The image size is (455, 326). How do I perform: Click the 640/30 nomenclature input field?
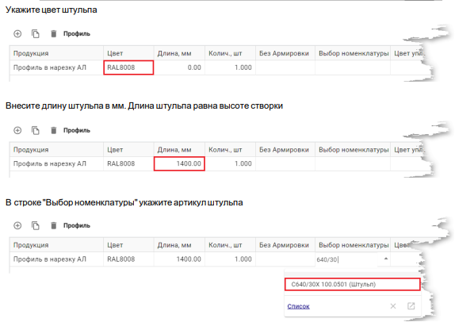(x=346, y=259)
